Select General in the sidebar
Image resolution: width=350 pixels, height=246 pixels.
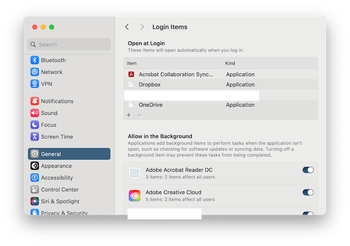(69, 154)
